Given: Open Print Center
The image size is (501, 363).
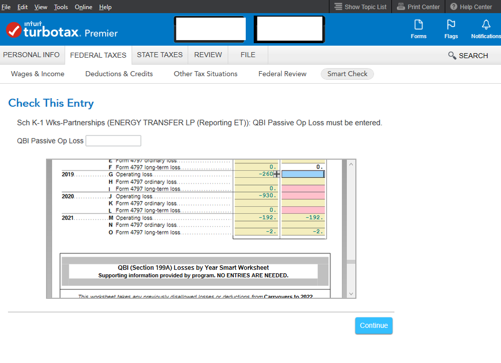Looking at the screenshot, I should point(418,7).
